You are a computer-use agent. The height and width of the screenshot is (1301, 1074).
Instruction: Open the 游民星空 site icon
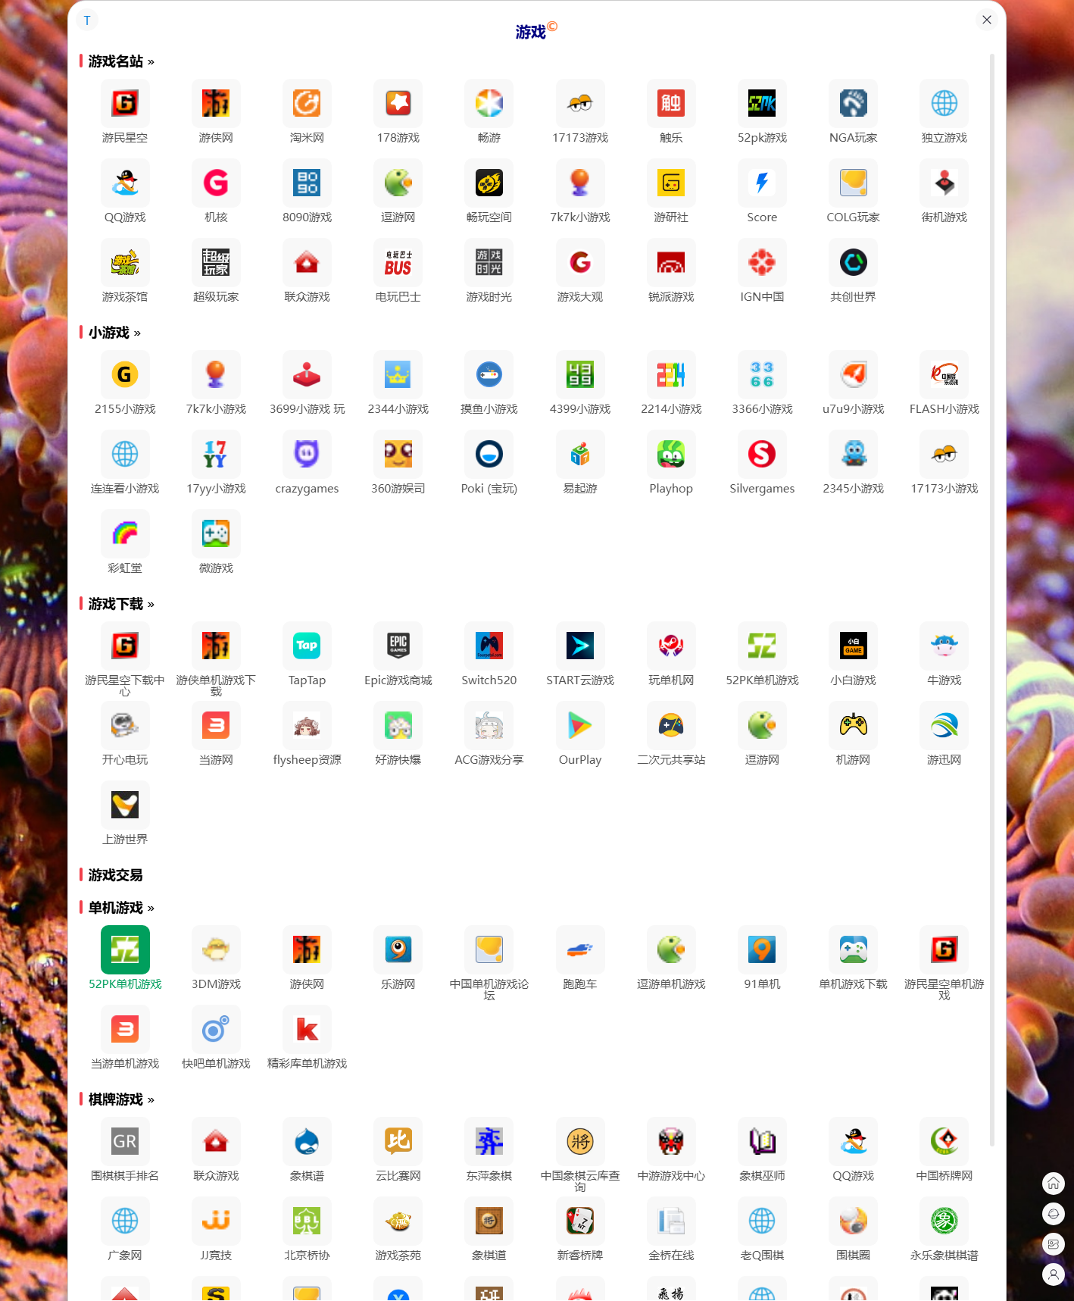pos(125,104)
